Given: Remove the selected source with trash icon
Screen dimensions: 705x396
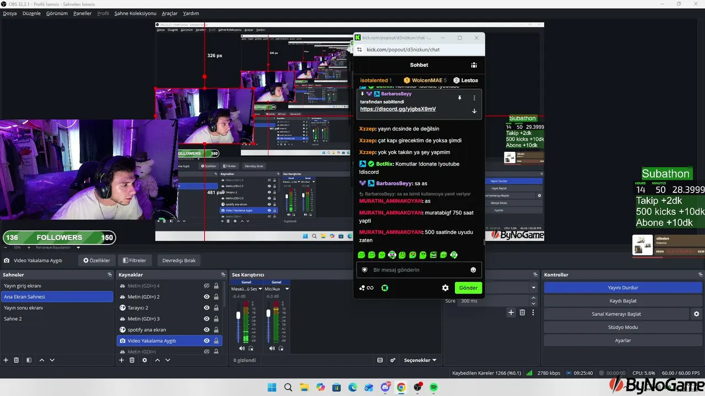Looking at the screenshot, I should point(132,360).
